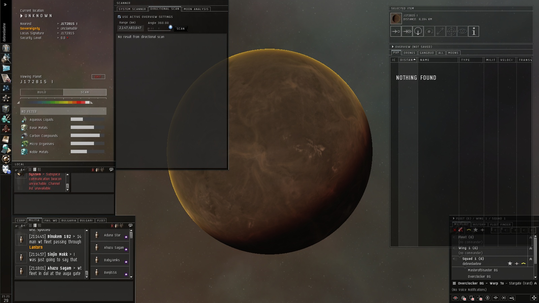This screenshot has height=303, width=539.
Task: Select the Drones overview tab
Action: tap(409, 53)
